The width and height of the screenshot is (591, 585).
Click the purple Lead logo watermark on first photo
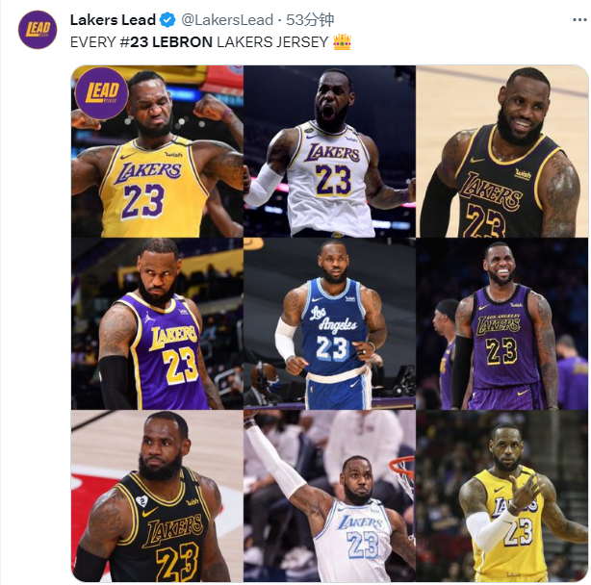pos(101,93)
